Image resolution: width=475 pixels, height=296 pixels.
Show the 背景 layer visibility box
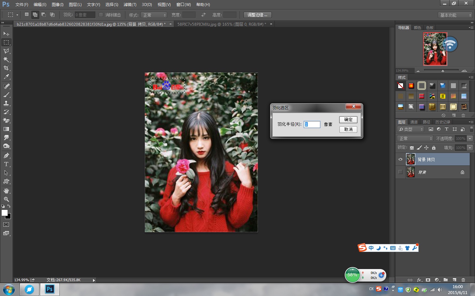point(400,172)
